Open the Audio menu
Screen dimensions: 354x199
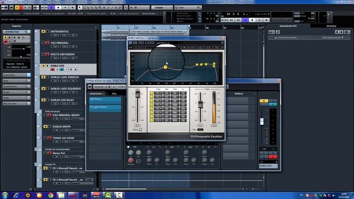pyautogui.click(x=41, y=2)
